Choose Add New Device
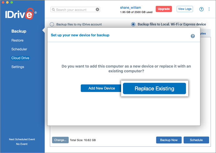 pos(101,88)
